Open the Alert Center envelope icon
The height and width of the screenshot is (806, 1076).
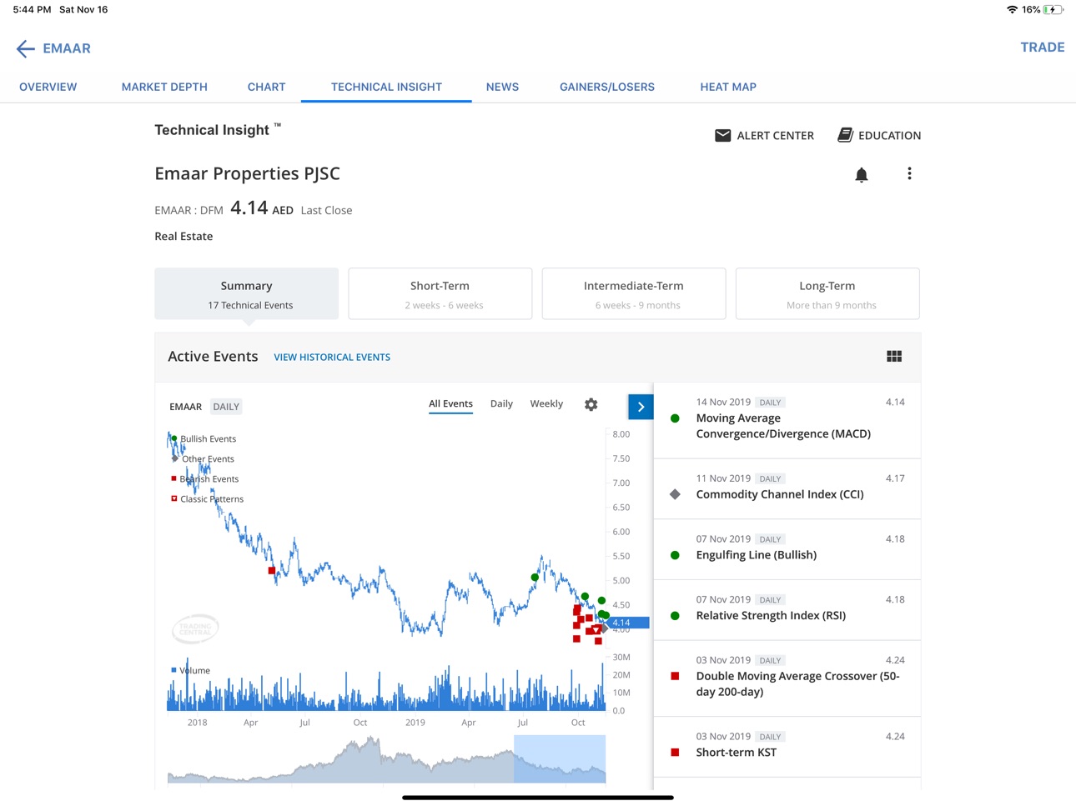coord(723,135)
